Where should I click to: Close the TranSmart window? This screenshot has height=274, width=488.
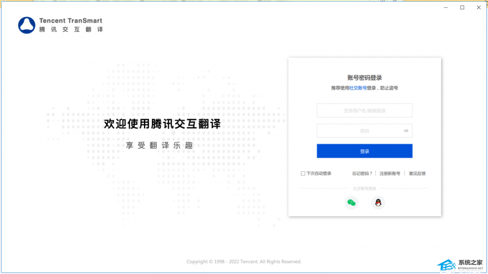(479, 7)
